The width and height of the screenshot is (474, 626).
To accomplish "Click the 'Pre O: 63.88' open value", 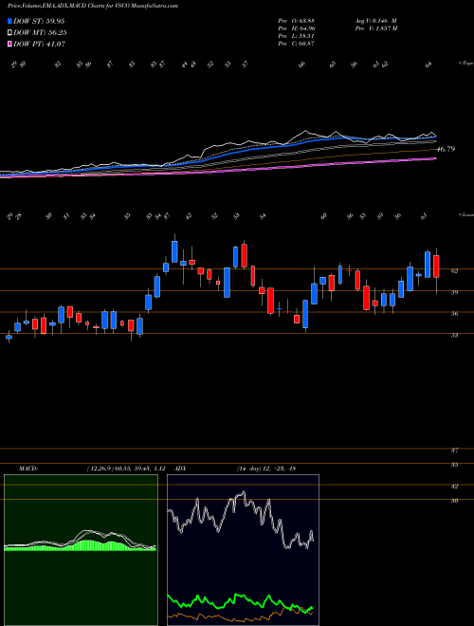I will 296,20.
